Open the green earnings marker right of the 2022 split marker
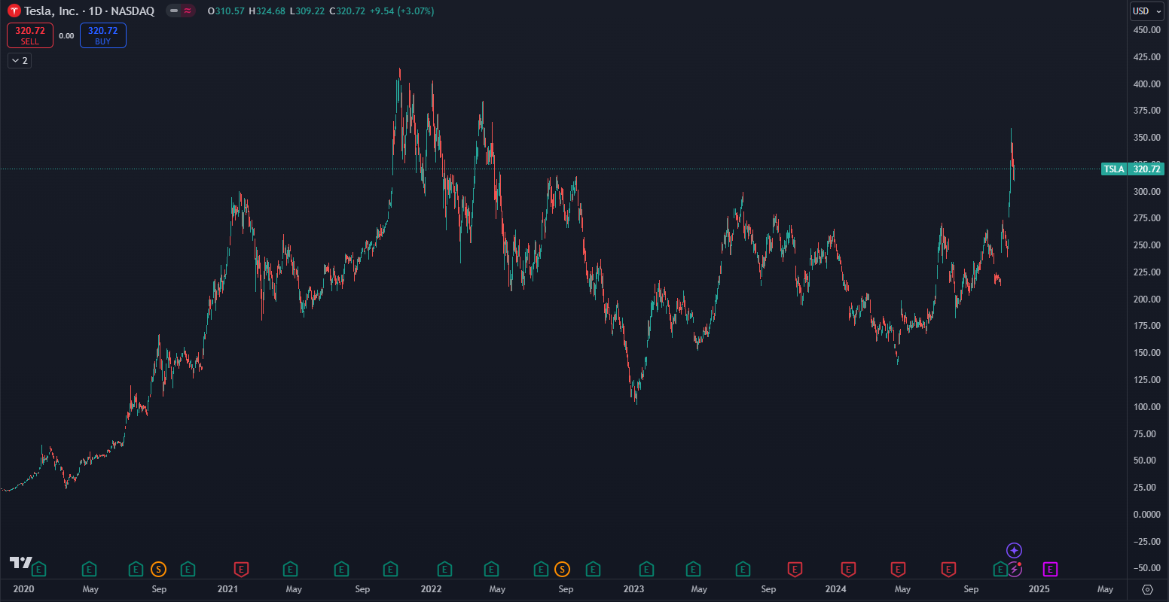The width and height of the screenshot is (1169, 602). (593, 569)
